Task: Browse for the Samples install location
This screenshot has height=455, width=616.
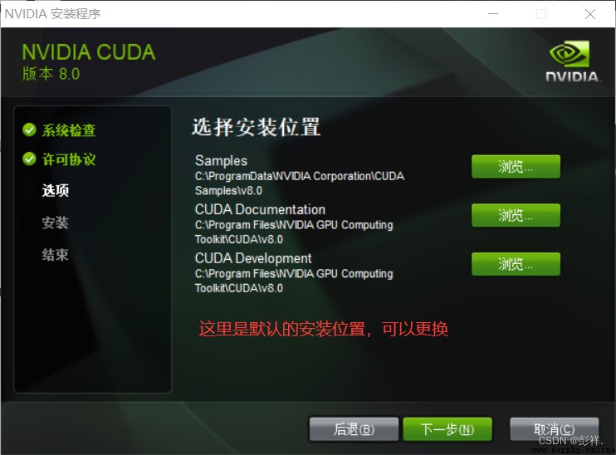Action: point(516,167)
